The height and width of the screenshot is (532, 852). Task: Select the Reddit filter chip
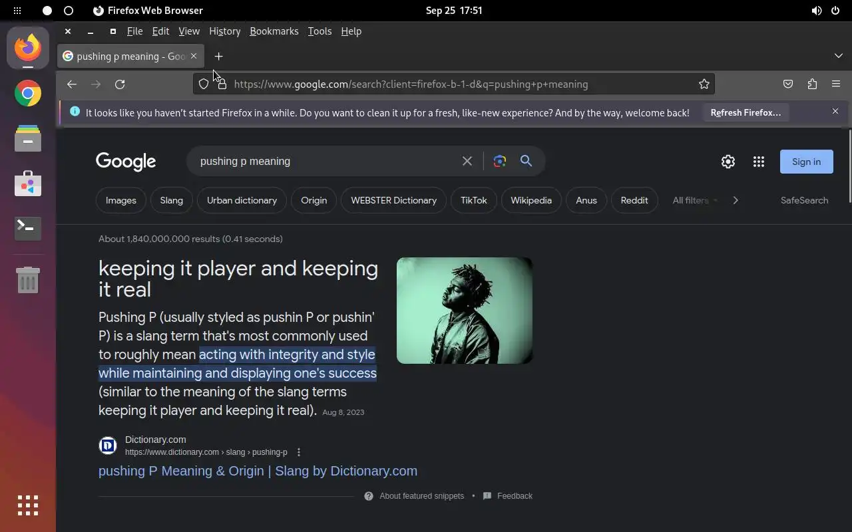pyautogui.click(x=634, y=200)
